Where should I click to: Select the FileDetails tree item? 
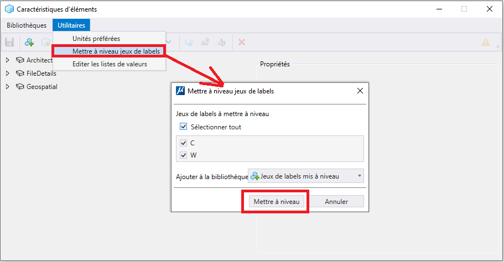pos(41,73)
